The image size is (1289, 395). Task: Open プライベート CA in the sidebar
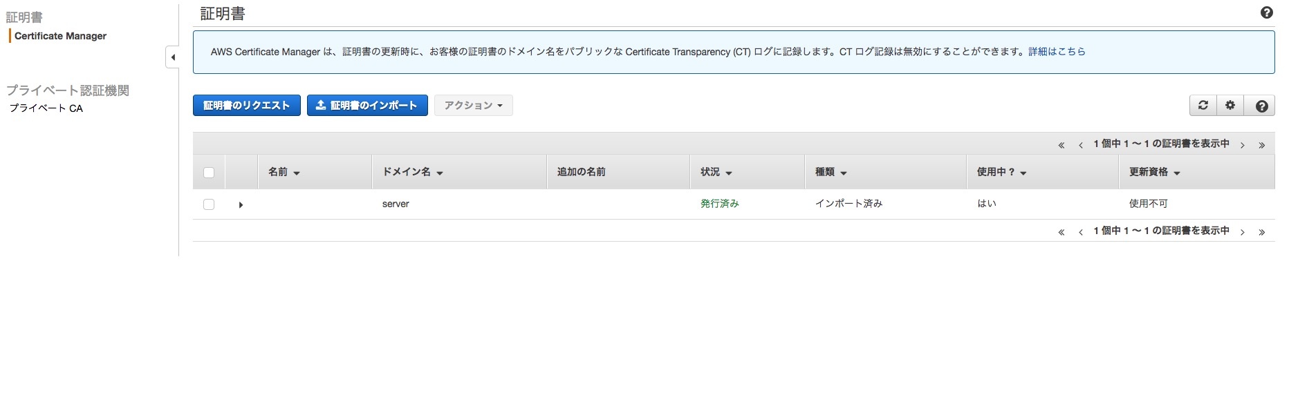46,108
